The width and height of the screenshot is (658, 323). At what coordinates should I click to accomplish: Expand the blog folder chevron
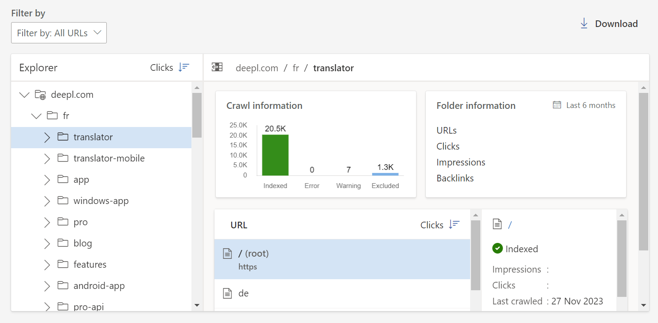(47, 243)
